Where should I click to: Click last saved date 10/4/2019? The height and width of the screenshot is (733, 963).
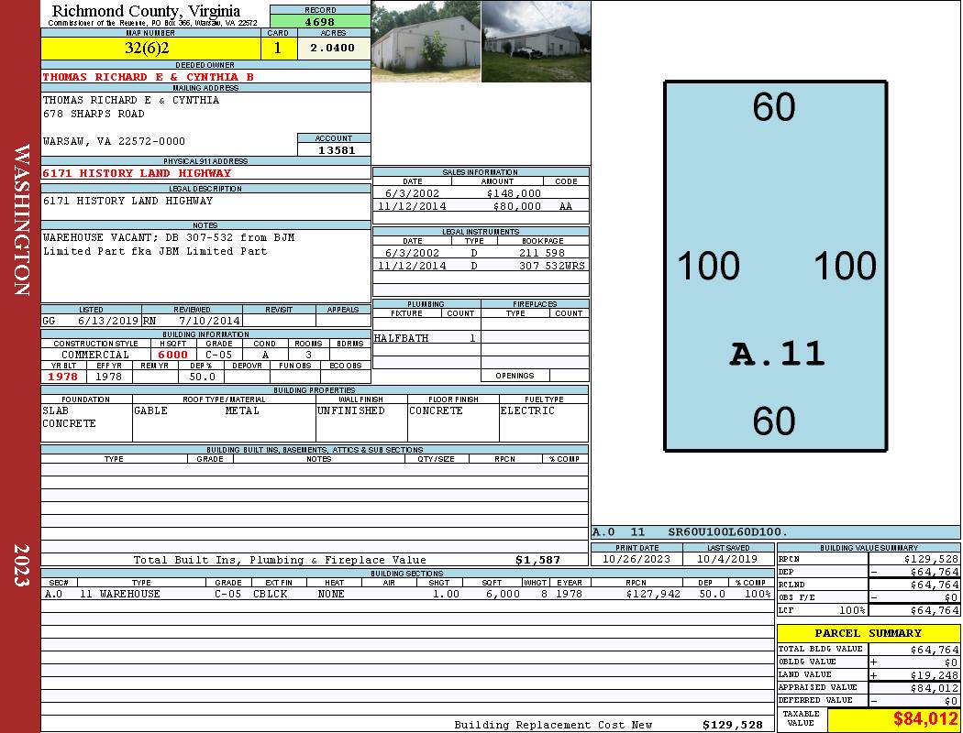728,559
